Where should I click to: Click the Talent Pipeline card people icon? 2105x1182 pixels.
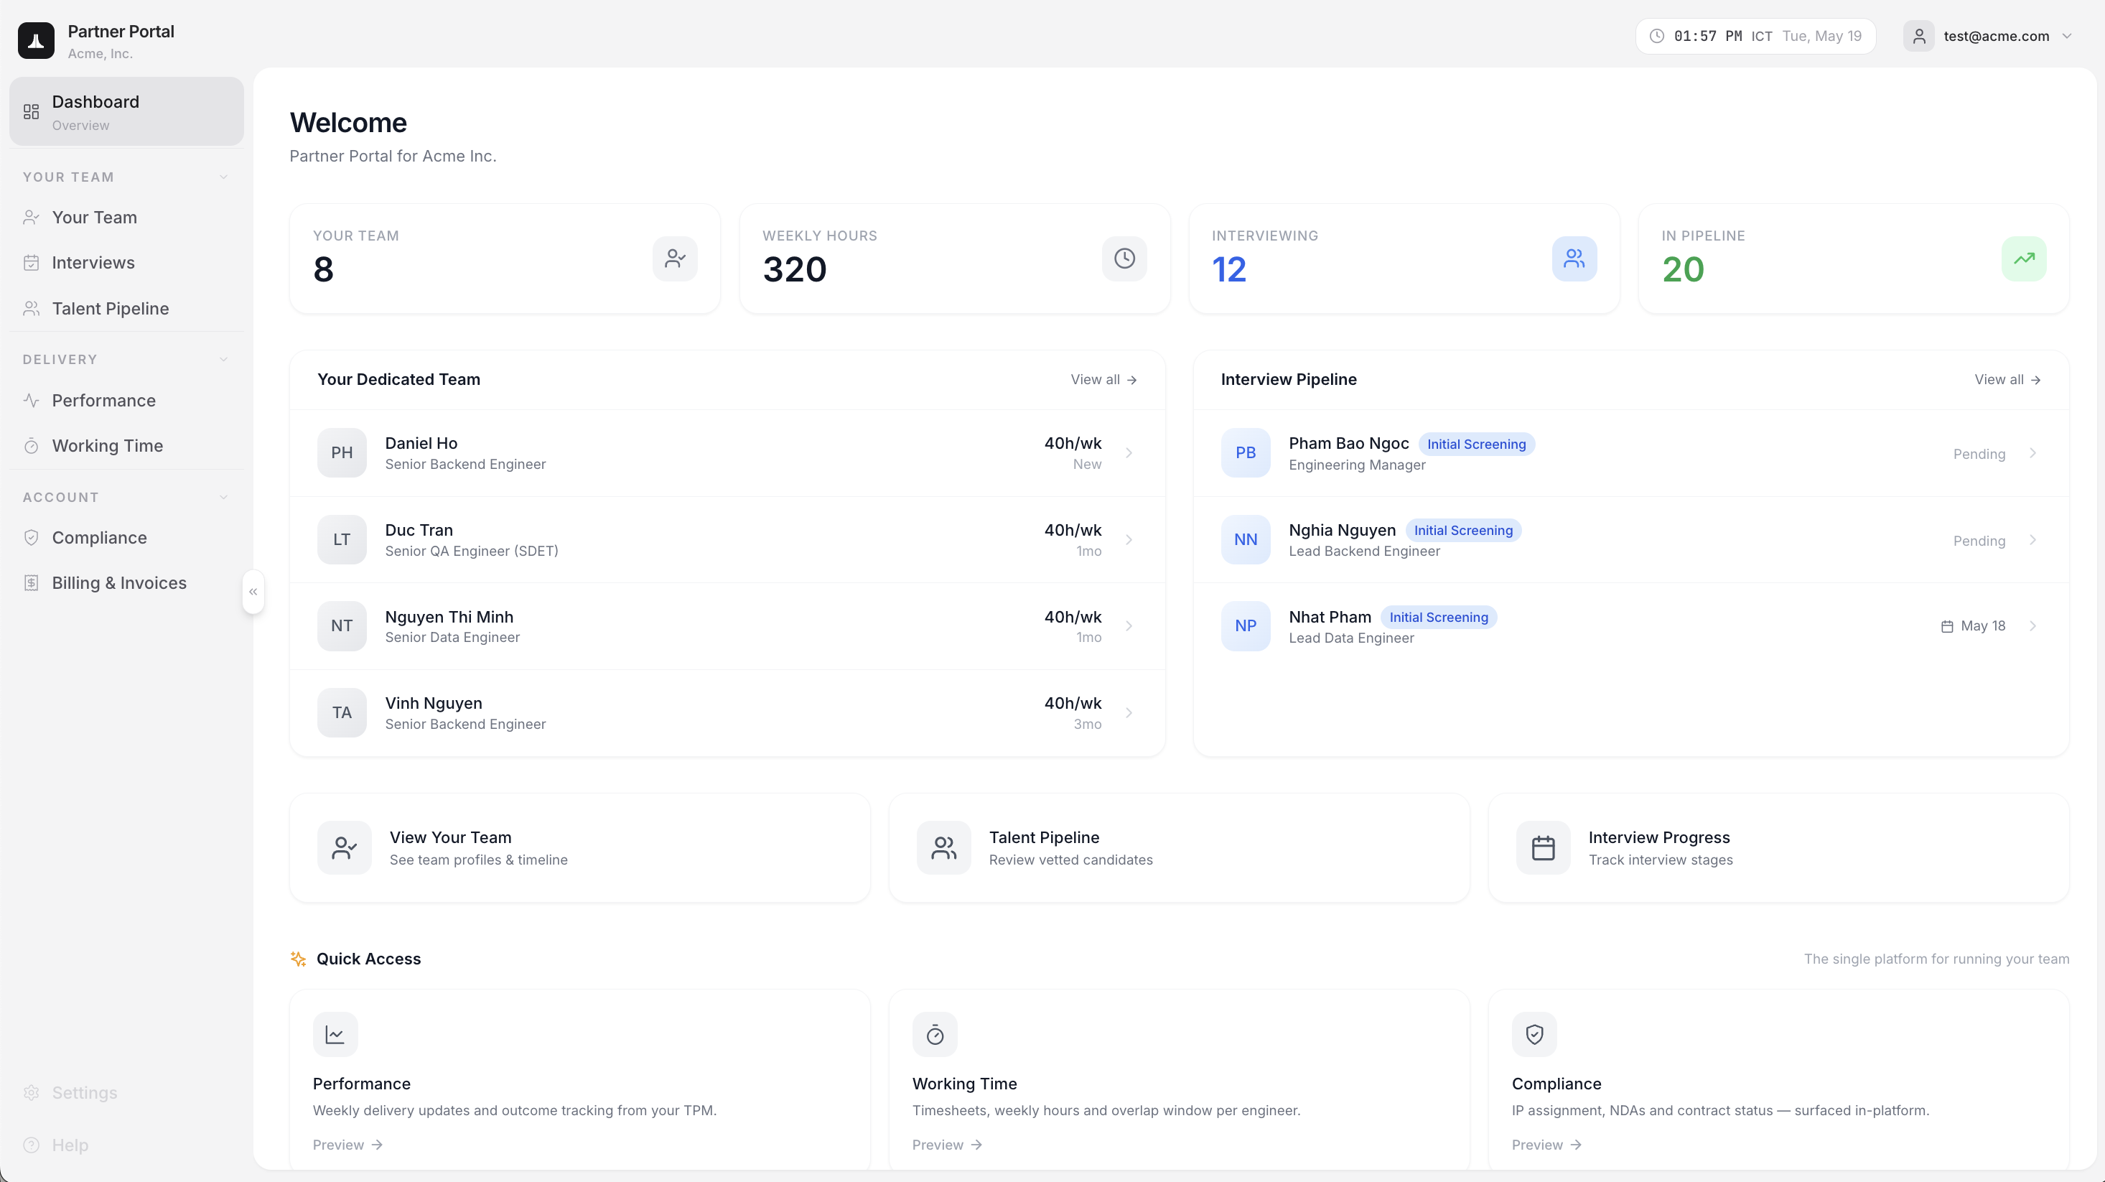point(943,847)
